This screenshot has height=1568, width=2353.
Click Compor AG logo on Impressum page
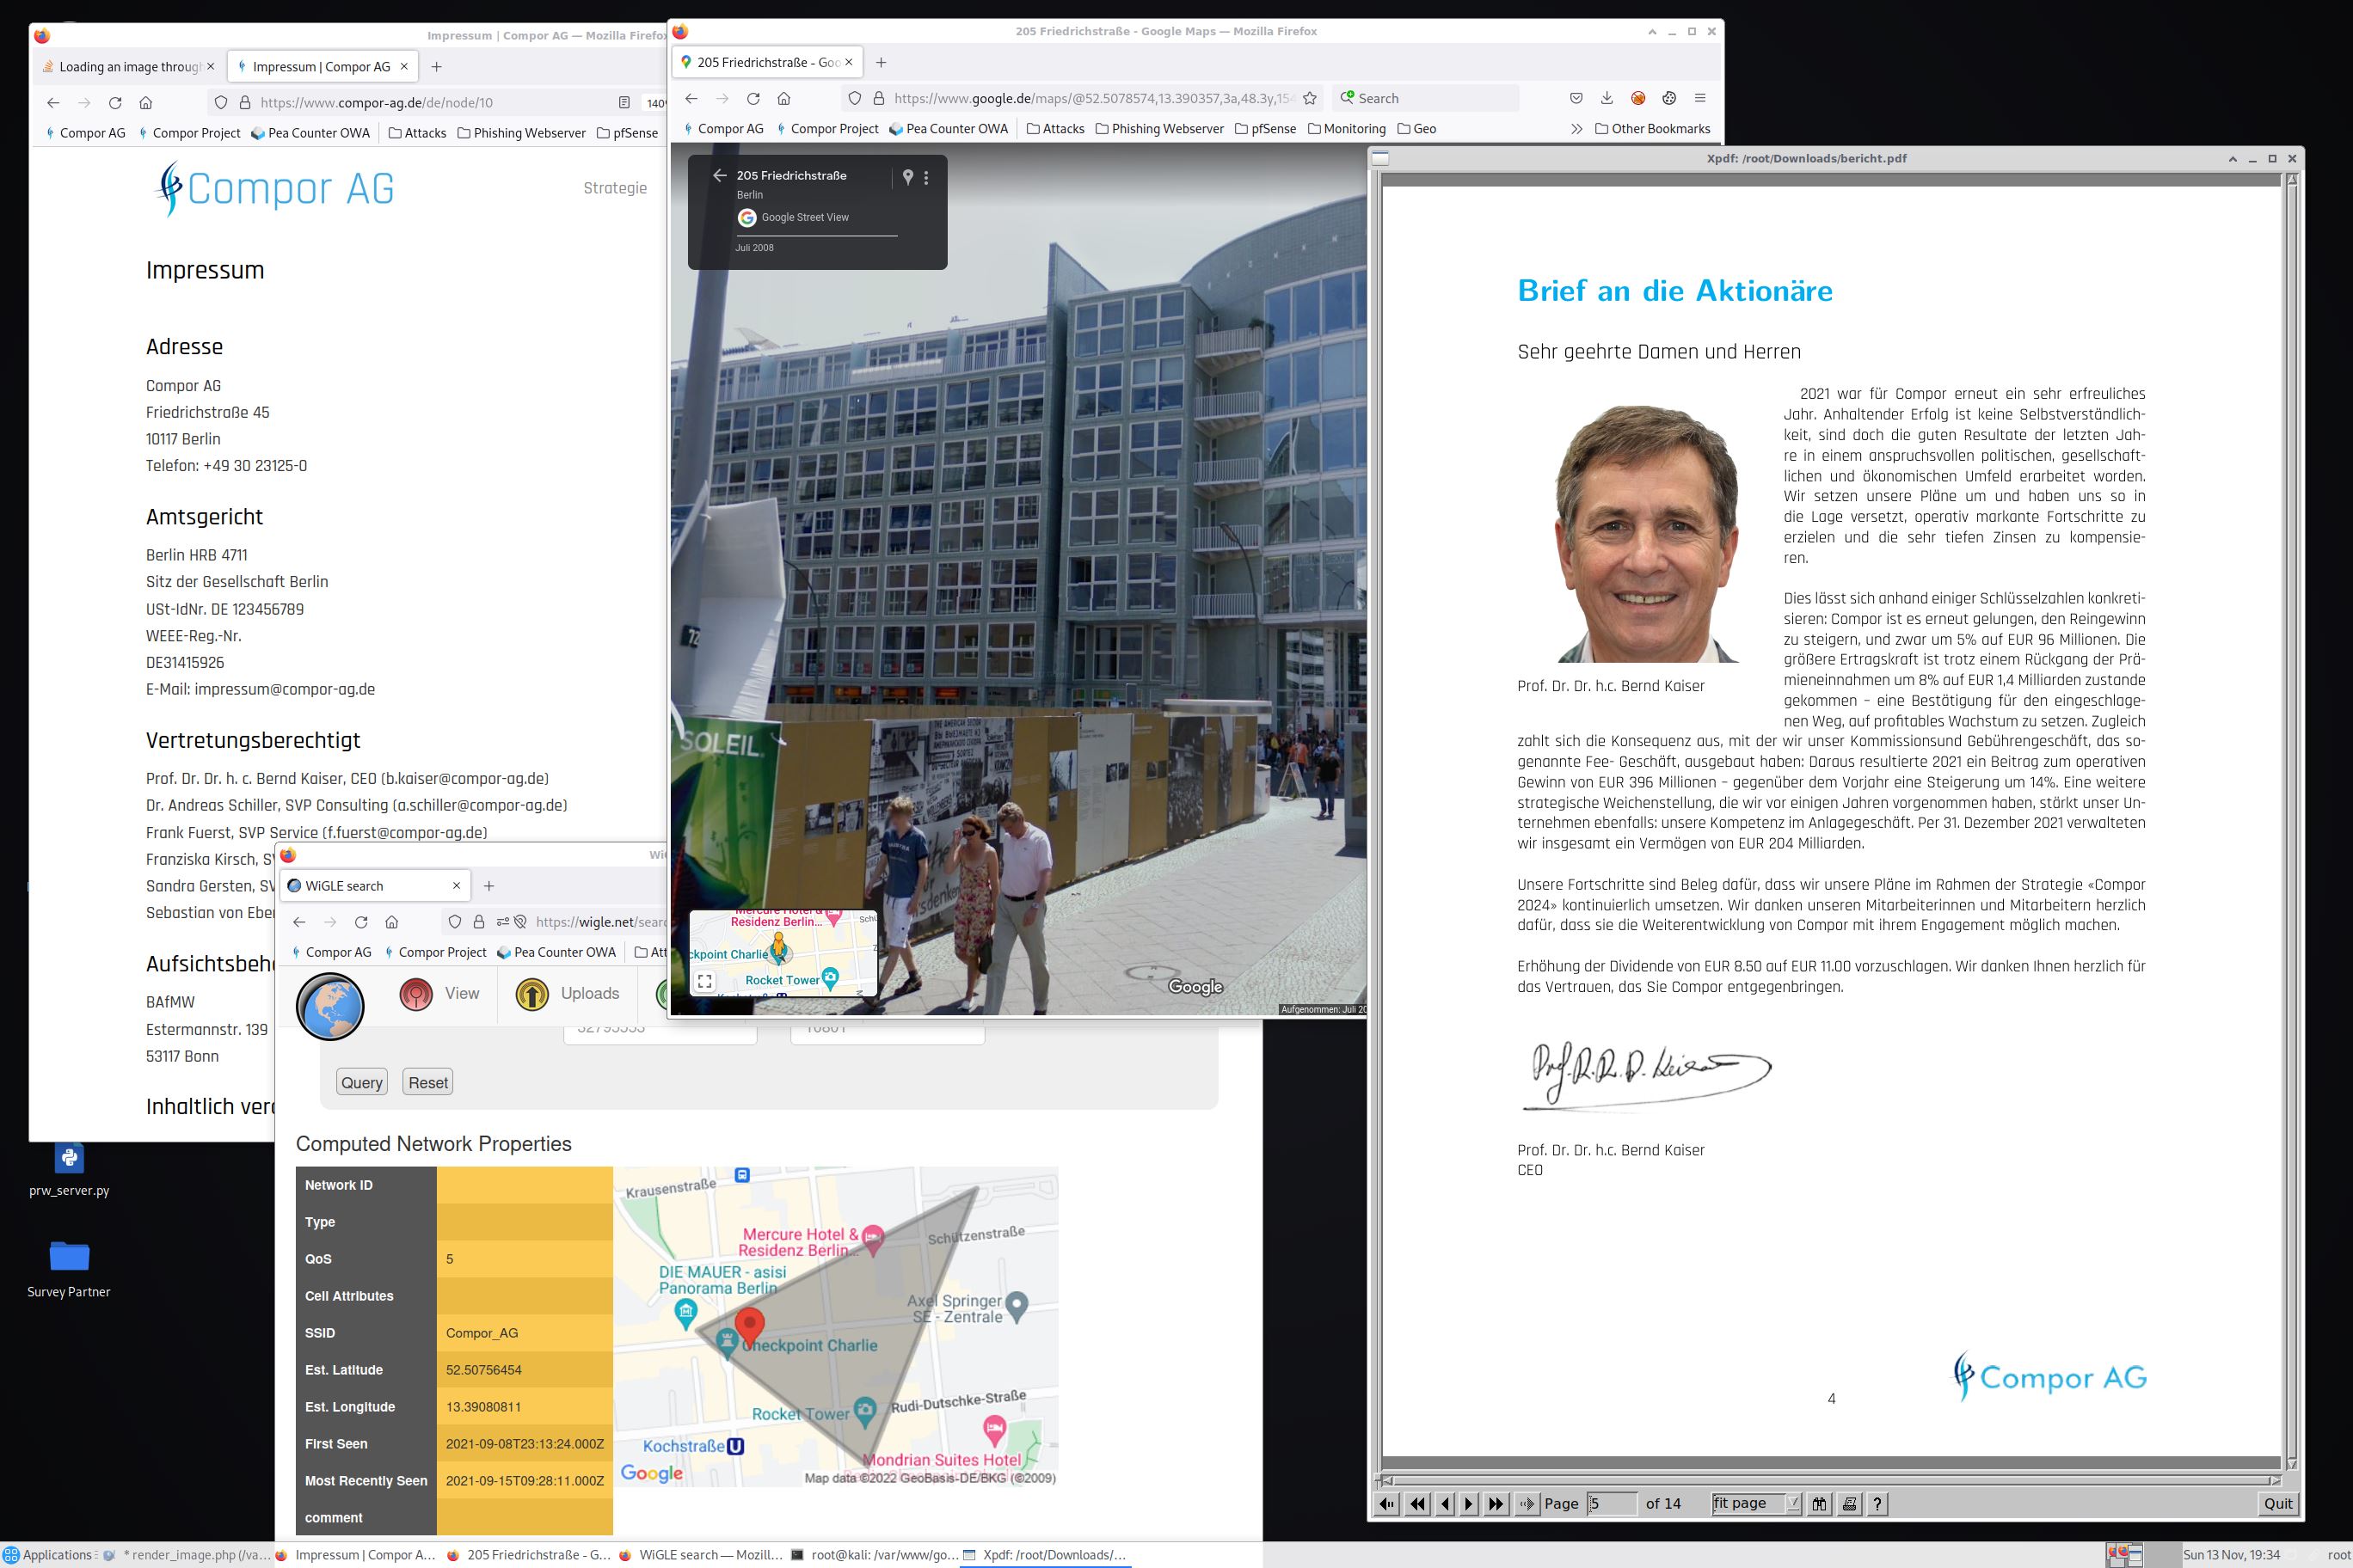tap(275, 188)
